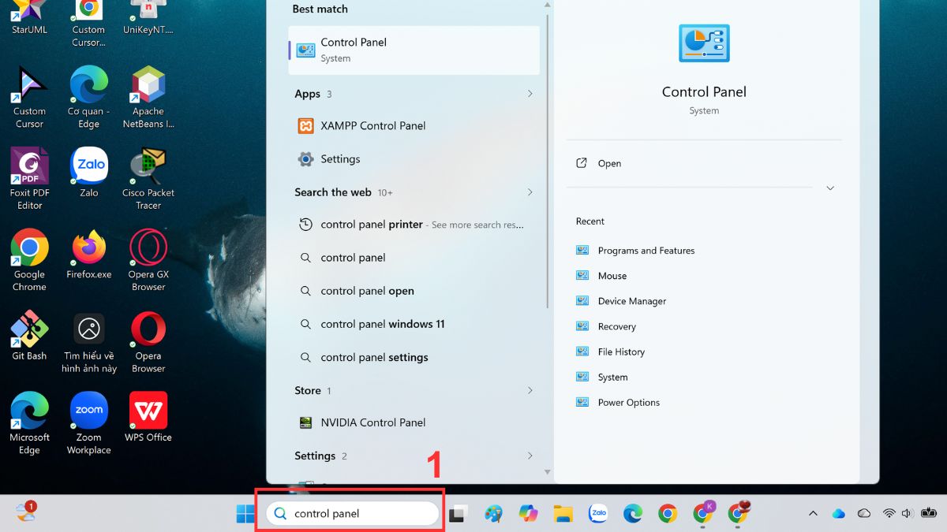Click the Zalo taskbar icon
Viewport: 947px width, 532px height.
598,514
